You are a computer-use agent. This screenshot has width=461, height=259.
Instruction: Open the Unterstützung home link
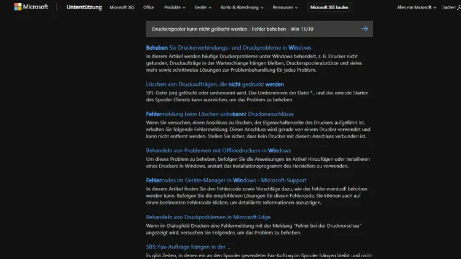(x=84, y=7)
